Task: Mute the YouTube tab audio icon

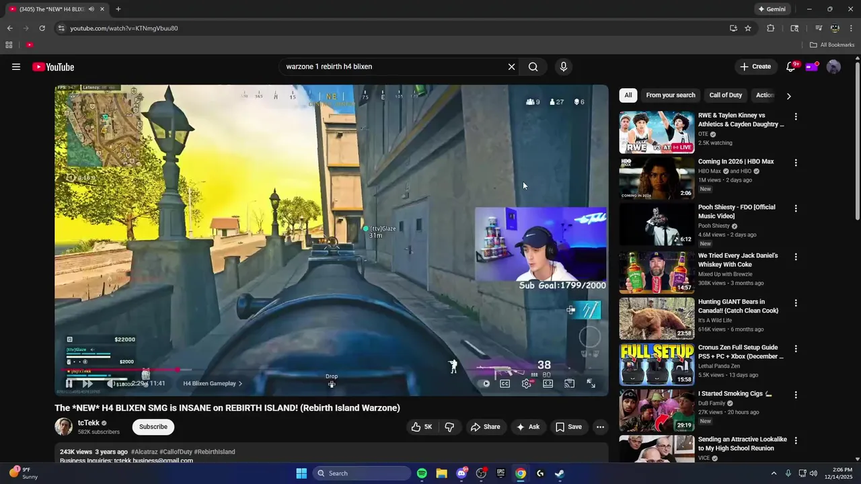Action: [x=91, y=9]
